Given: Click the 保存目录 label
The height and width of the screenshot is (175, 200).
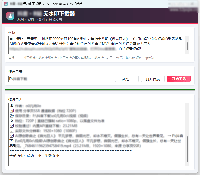Looking at the screenshot, I should click(15, 72).
